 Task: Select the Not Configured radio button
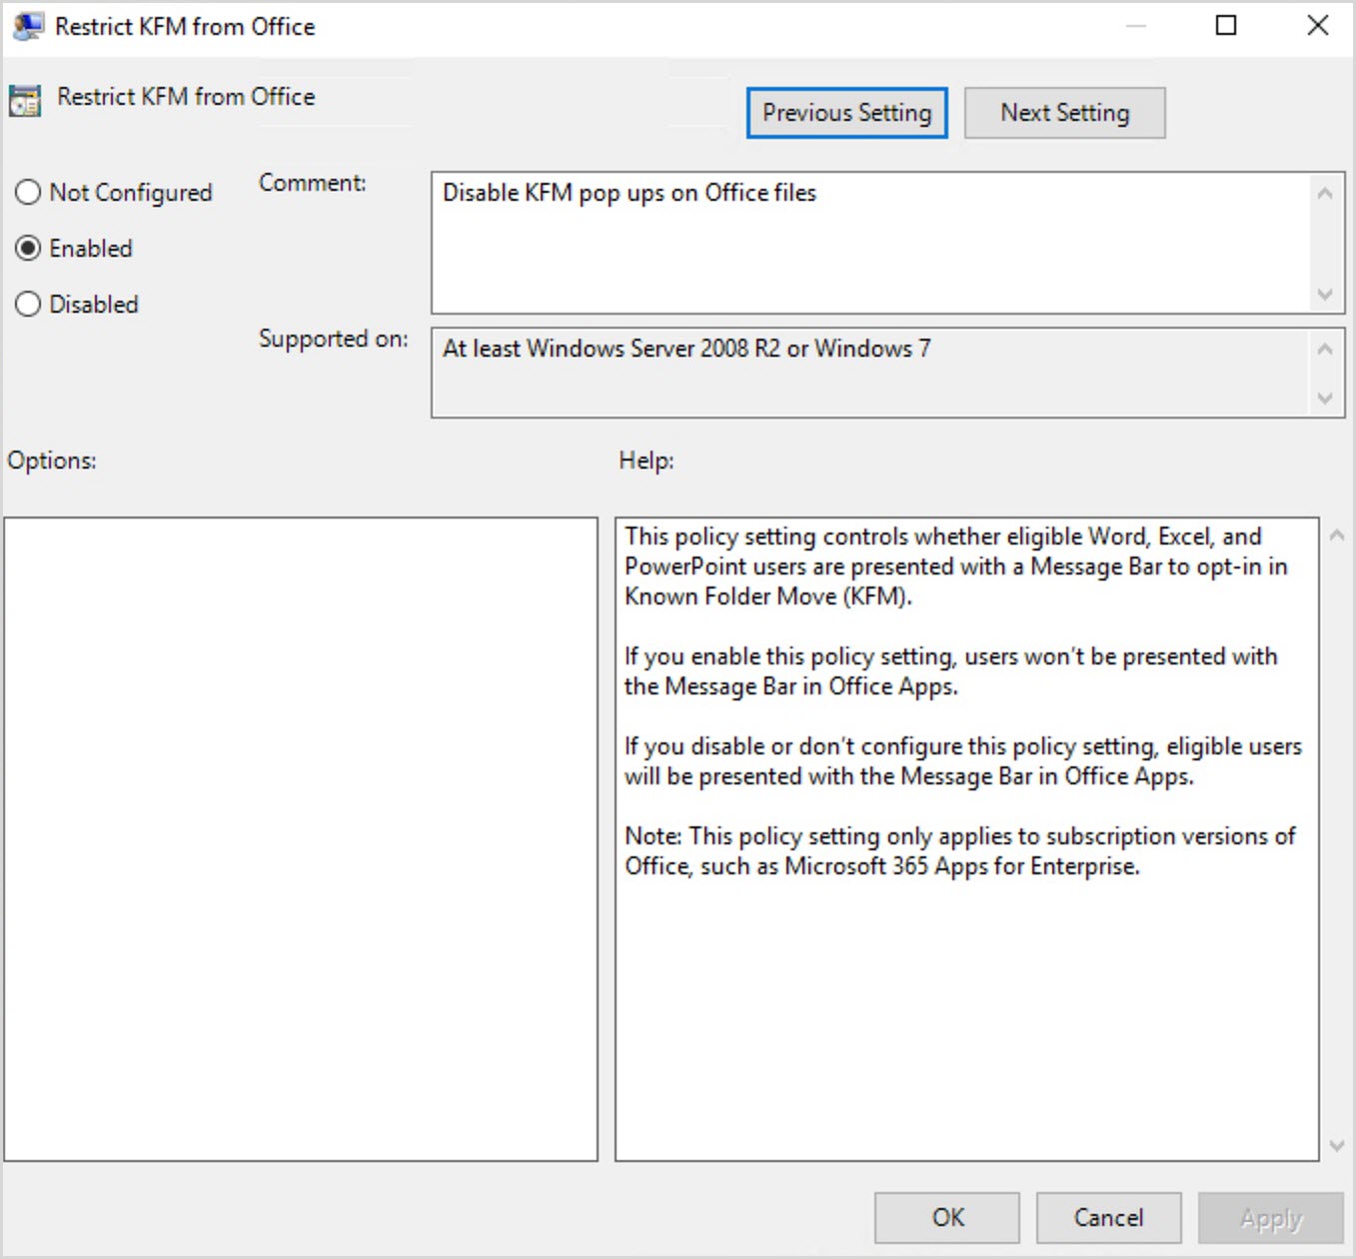point(28,192)
